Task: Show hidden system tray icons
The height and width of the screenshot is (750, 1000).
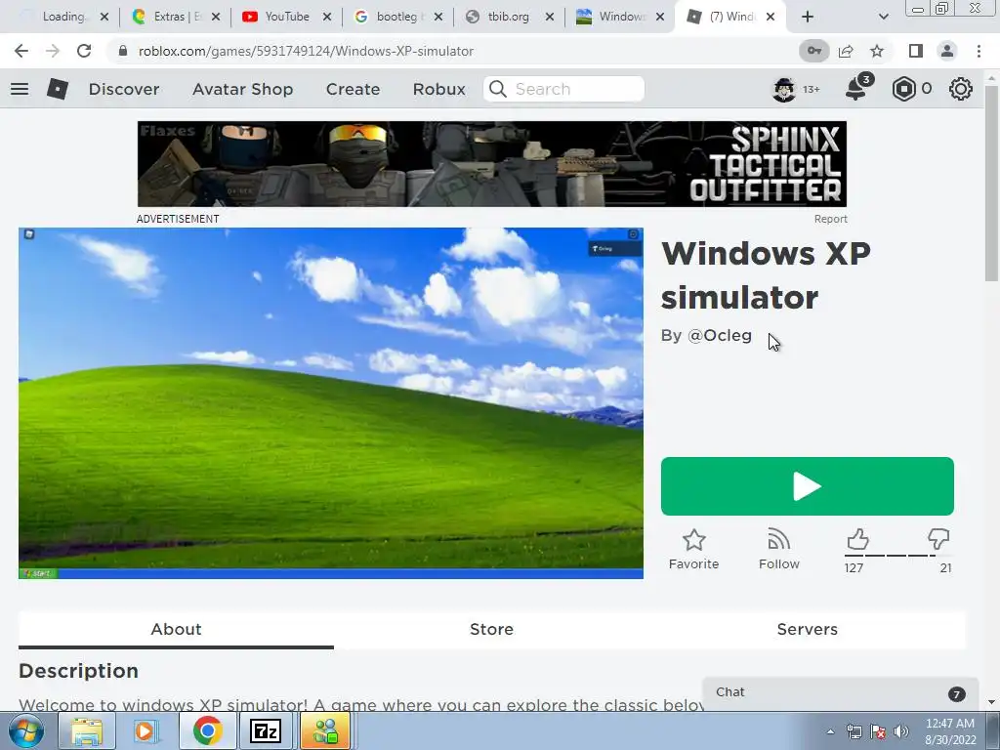Action: [830, 731]
